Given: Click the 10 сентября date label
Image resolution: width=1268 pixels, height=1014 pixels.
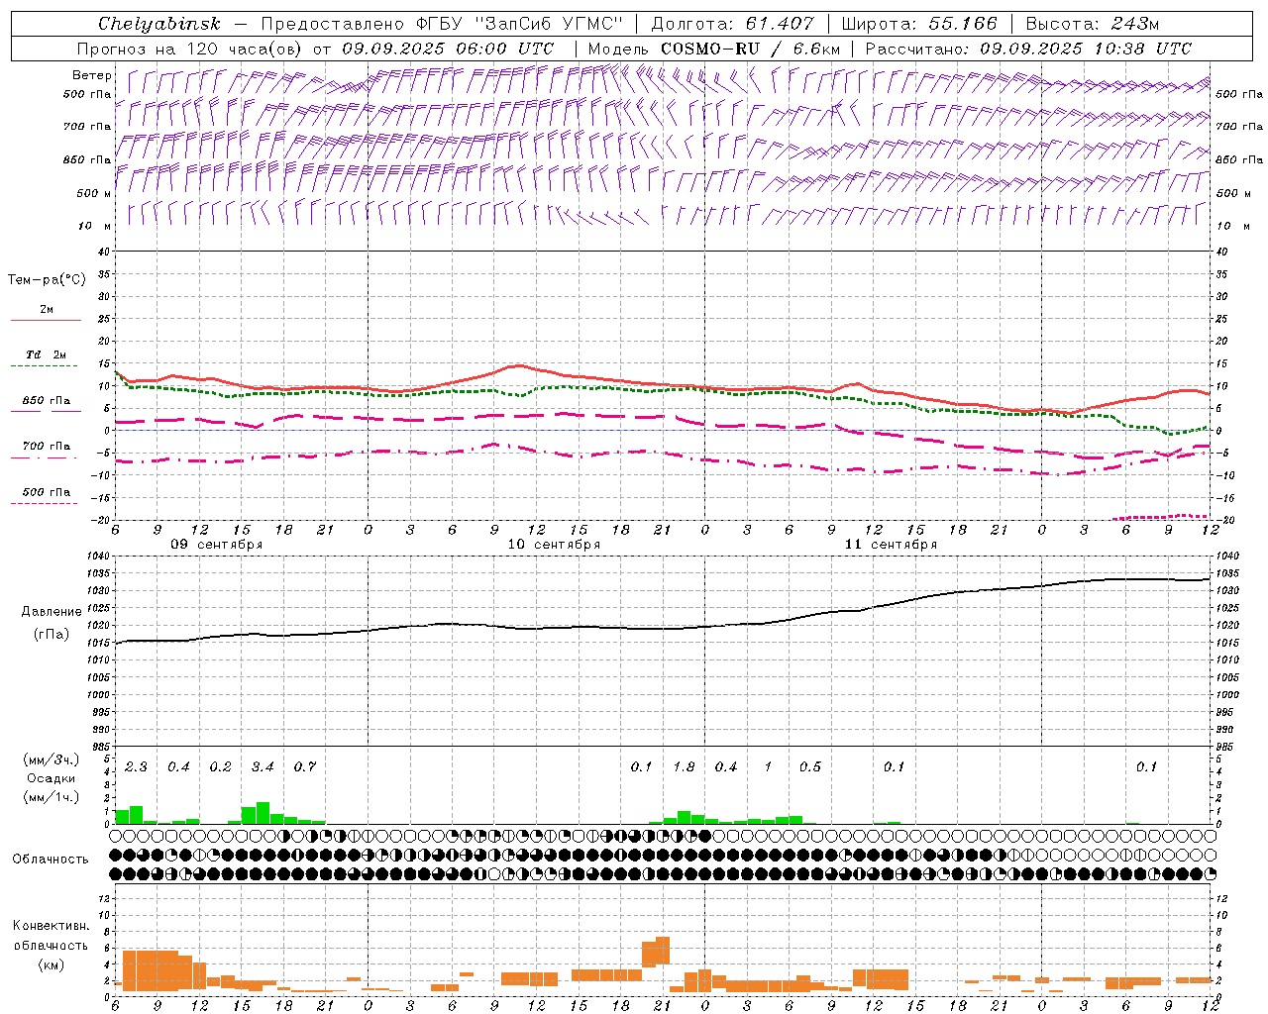Looking at the screenshot, I should click(554, 545).
